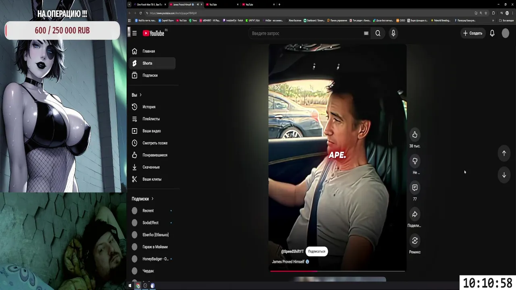The height and width of the screenshot is (290, 516).
Task: Open the on-screen keyboard icon in the search box
Action: click(x=366, y=33)
